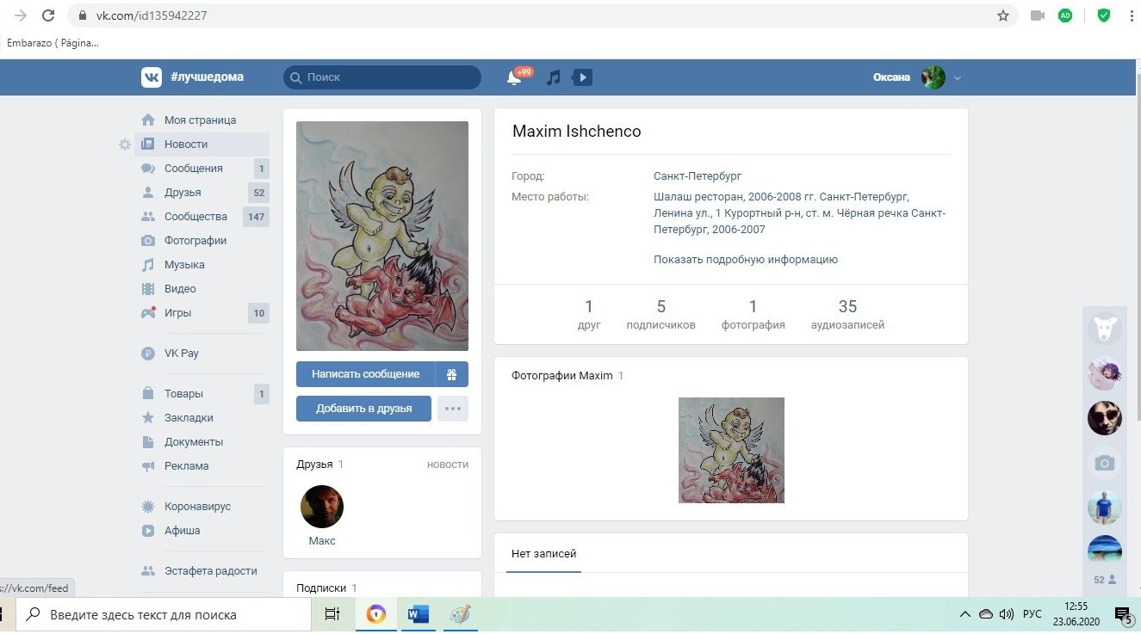The image size is (1141, 634).
Task: Send a gift using the gift icon
Action: pyautogui.click(x=451, y=374)
